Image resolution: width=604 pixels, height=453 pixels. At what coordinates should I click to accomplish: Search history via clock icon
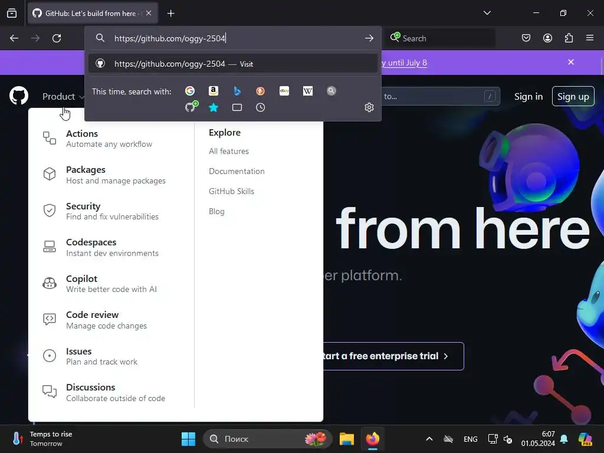[260, 107]
